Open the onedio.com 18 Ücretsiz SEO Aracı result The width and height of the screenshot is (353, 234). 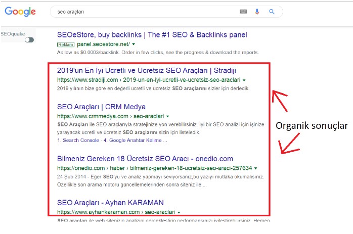145,159
